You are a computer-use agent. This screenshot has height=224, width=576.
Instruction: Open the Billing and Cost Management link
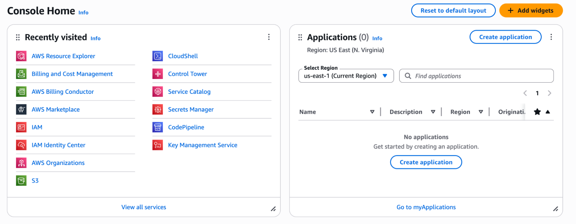72,74
